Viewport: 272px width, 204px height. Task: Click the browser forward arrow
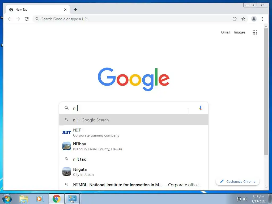(18, 19)
